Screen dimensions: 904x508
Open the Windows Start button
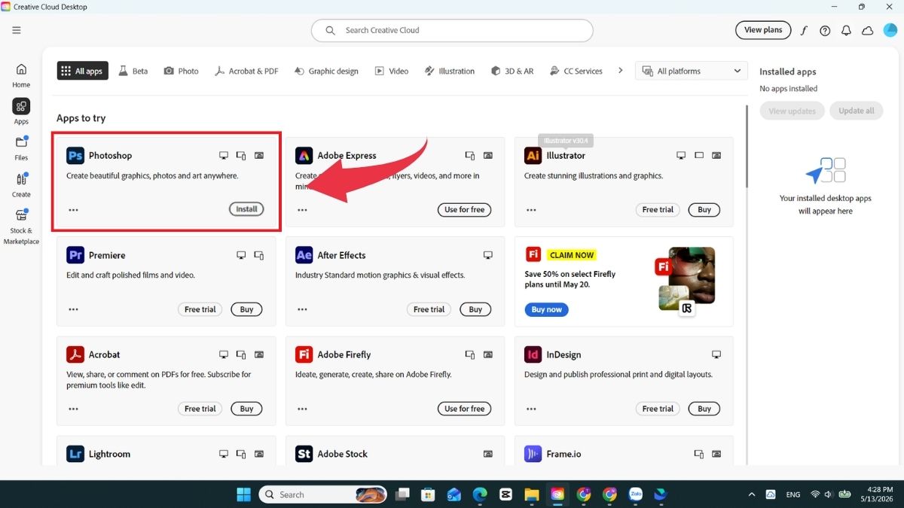[244, 494]
